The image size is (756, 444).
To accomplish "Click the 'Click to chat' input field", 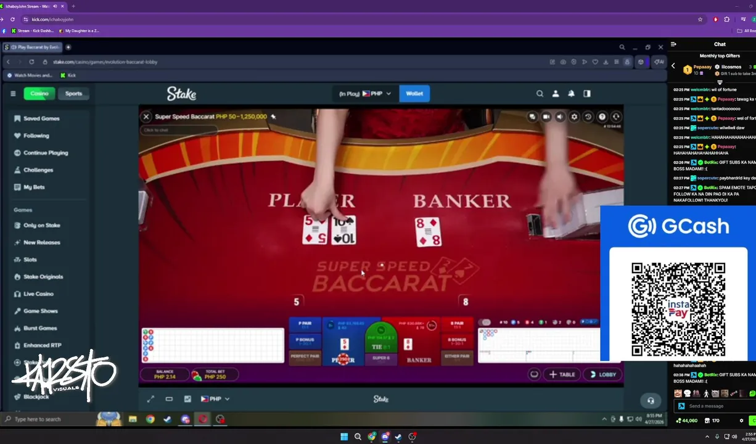I will coord(179,130).
